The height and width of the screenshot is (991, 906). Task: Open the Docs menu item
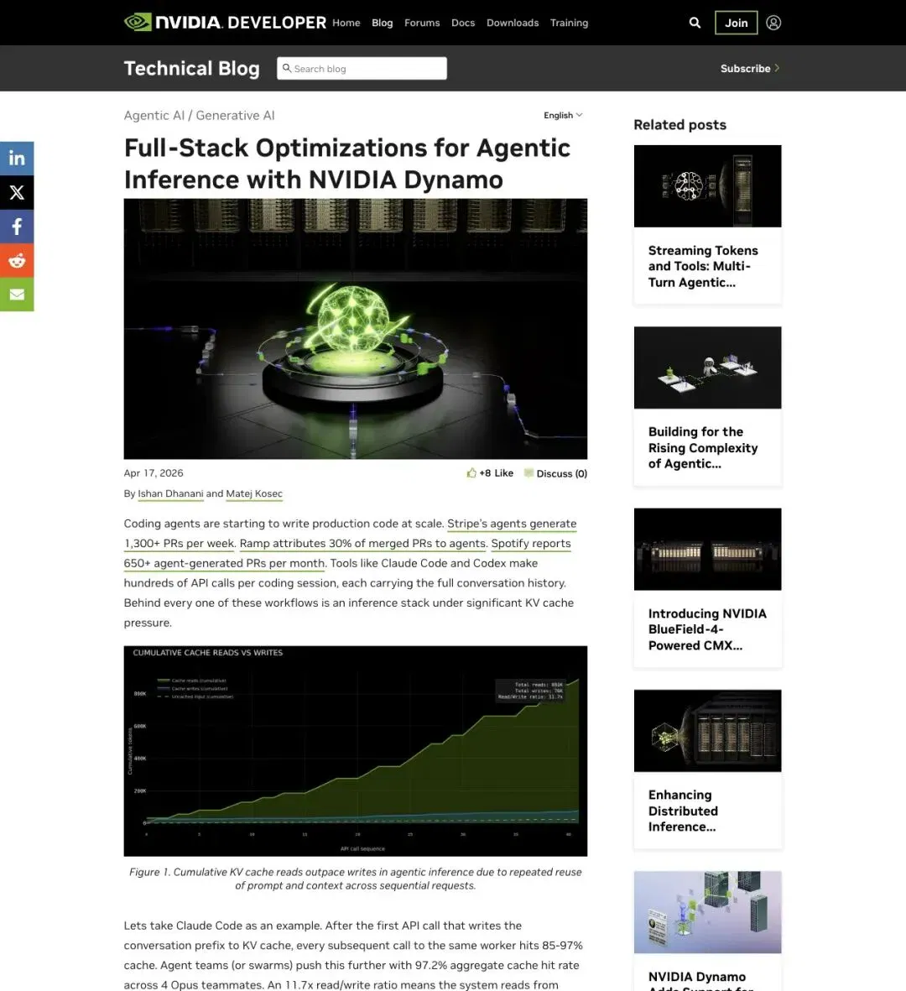click(463, 23)
